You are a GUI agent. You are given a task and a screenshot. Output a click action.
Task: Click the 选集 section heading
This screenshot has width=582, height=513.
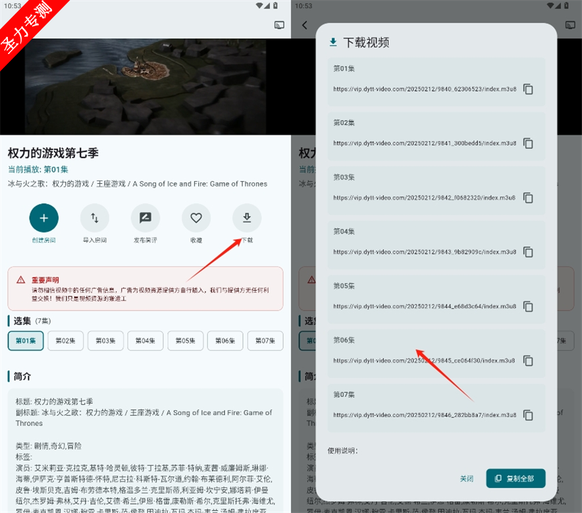[x=22, y=321]
